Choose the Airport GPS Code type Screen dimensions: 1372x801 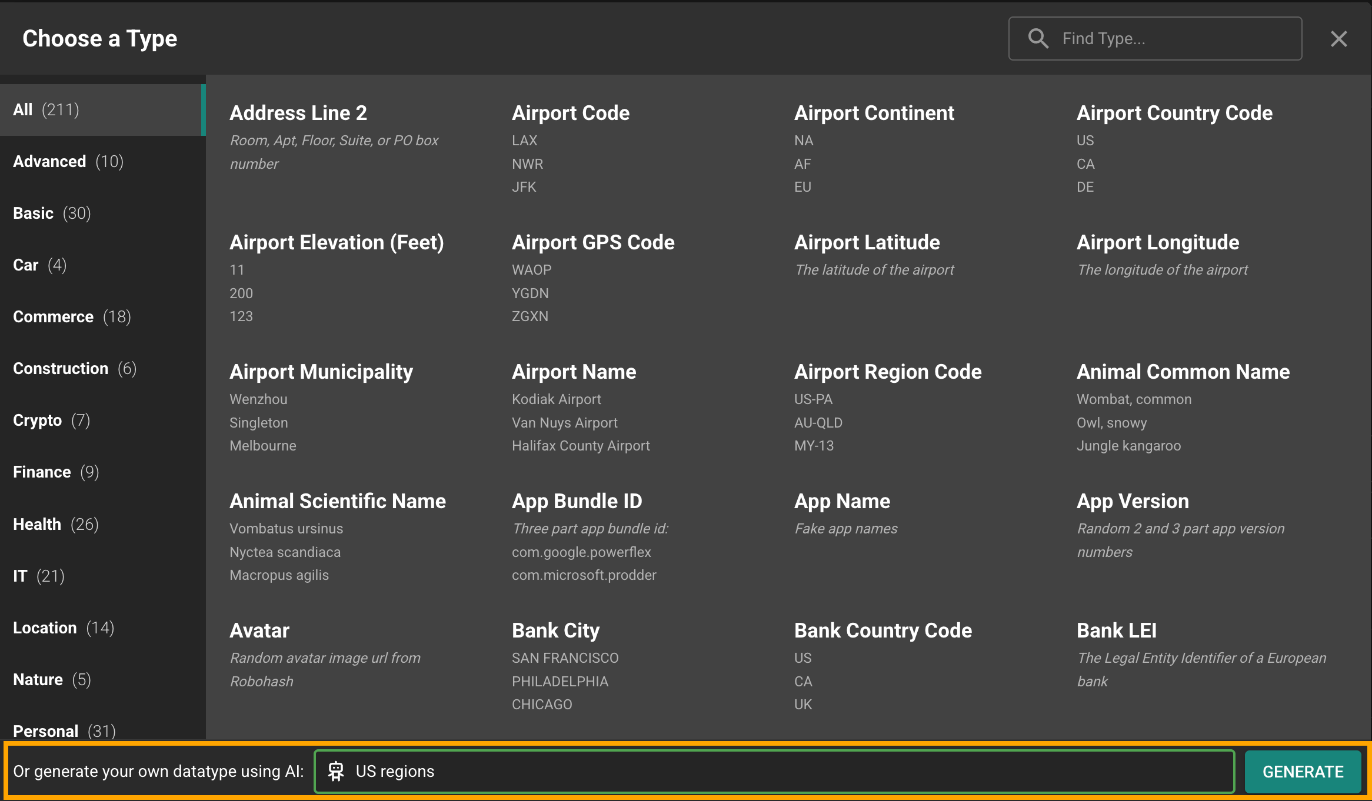coord(593,242)
